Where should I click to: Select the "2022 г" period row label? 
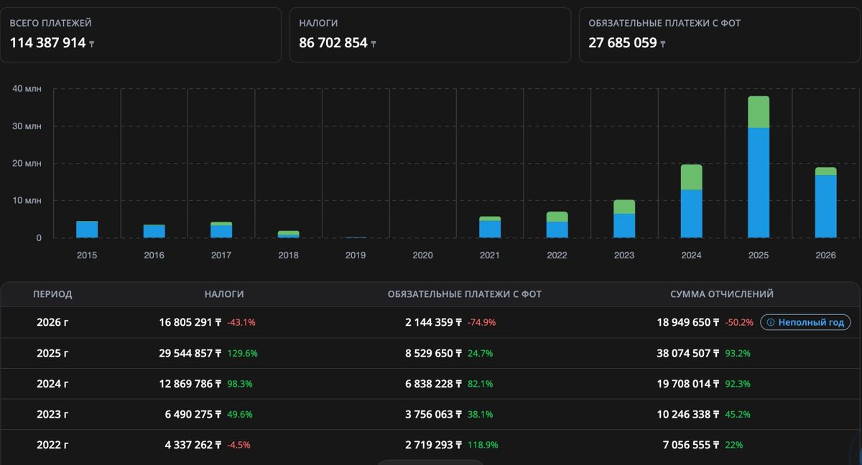(52, 445)
